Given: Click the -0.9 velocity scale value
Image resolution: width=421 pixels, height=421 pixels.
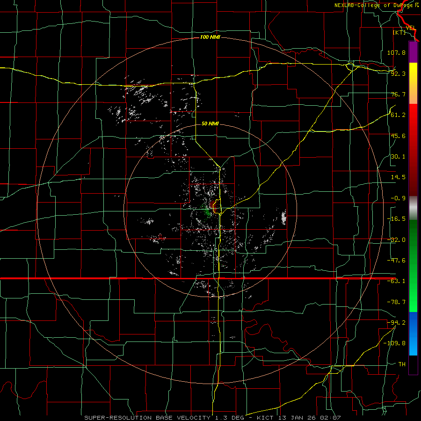Looking at the screenshot, I should click(x=398, y=198).
